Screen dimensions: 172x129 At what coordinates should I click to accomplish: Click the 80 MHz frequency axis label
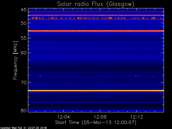pos(24,110)
